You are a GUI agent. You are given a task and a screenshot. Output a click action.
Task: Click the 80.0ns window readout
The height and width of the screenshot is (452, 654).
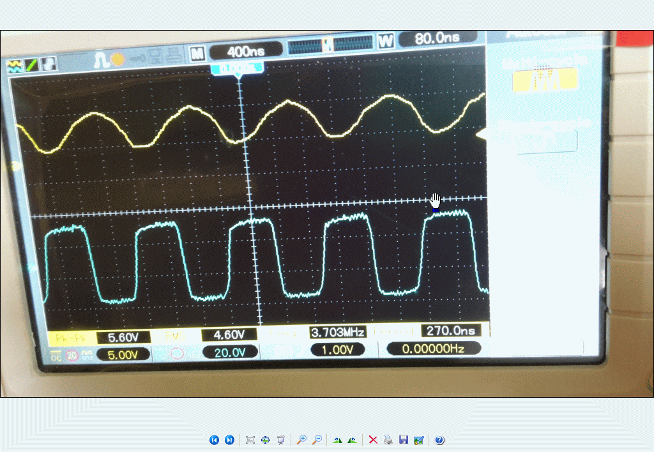(436, 39)
